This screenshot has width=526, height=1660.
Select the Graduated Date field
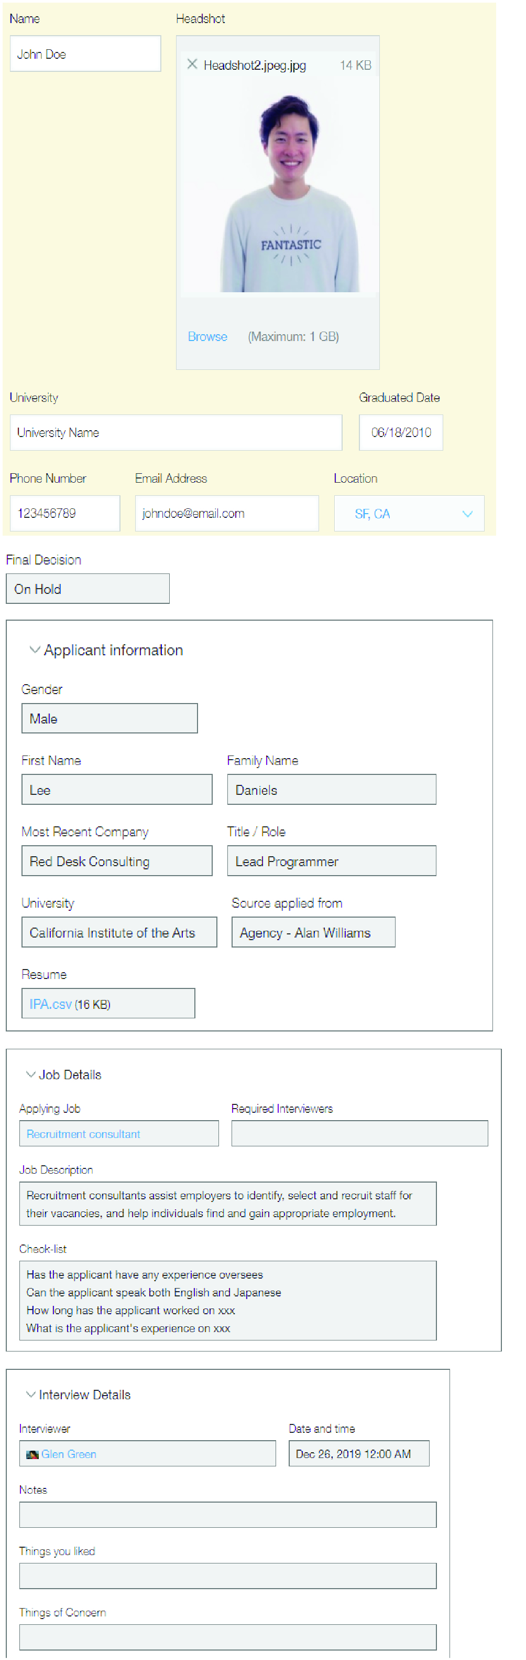point(400,432)
